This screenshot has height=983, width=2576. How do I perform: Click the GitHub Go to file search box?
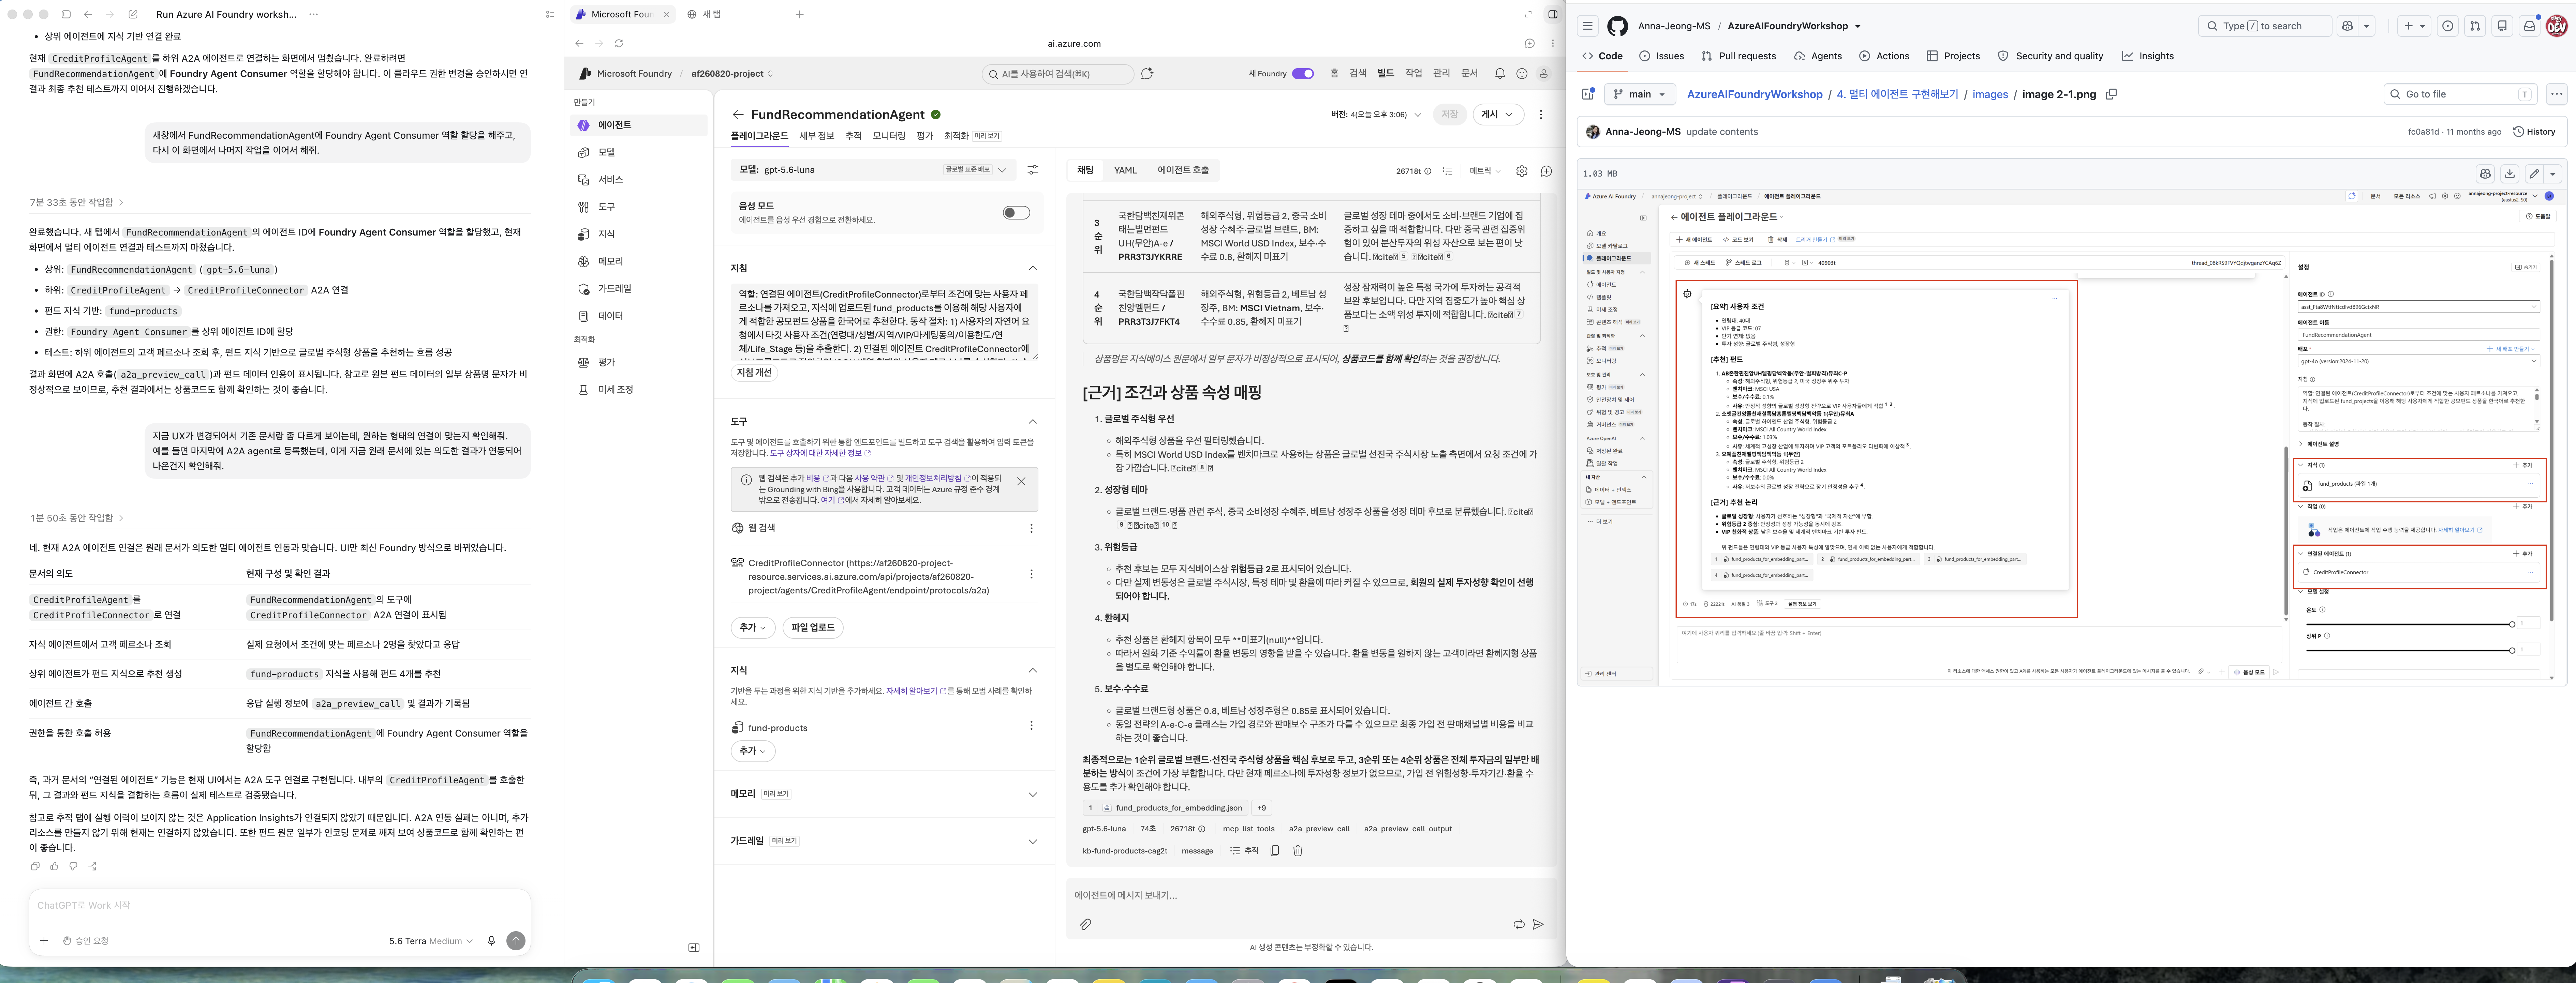[x=2460, y=94]
